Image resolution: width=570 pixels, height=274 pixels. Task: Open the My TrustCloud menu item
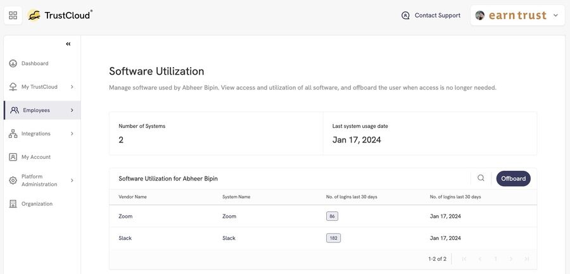42,87
